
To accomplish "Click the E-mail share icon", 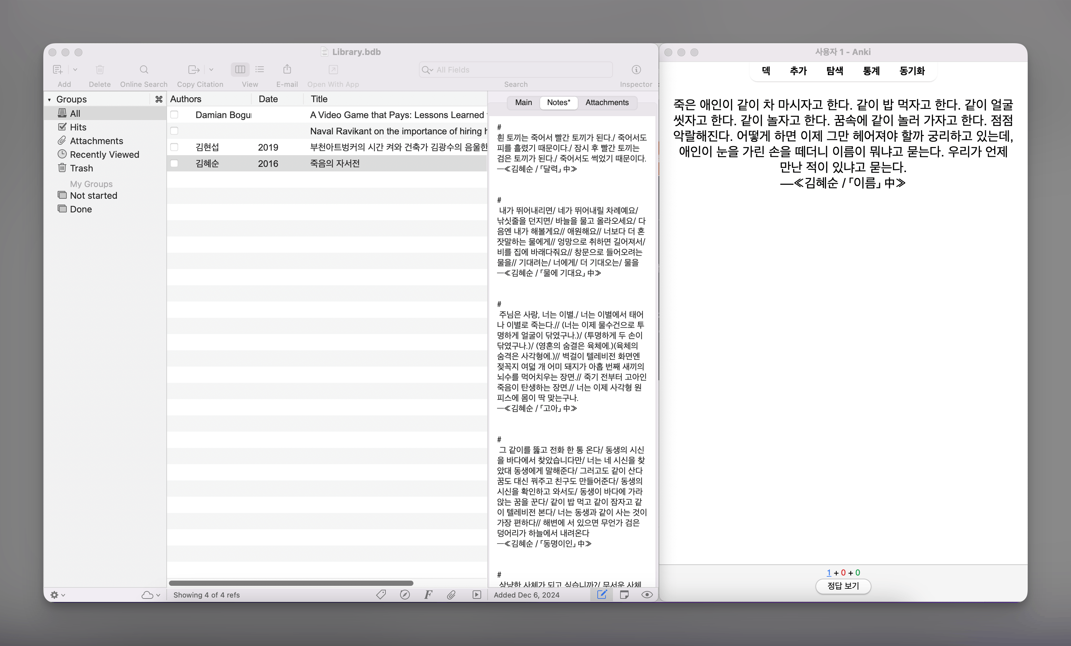I will point(287,70).
